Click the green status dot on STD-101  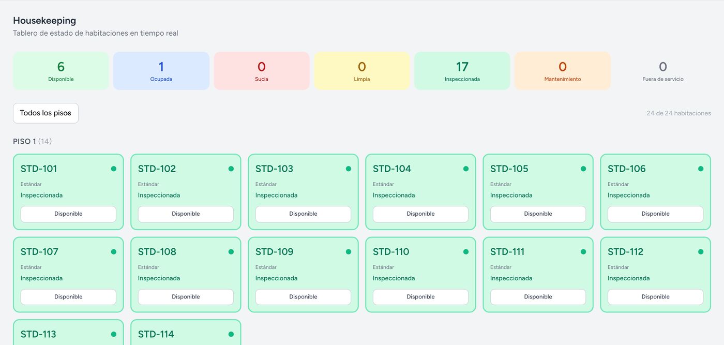[114, 169]
